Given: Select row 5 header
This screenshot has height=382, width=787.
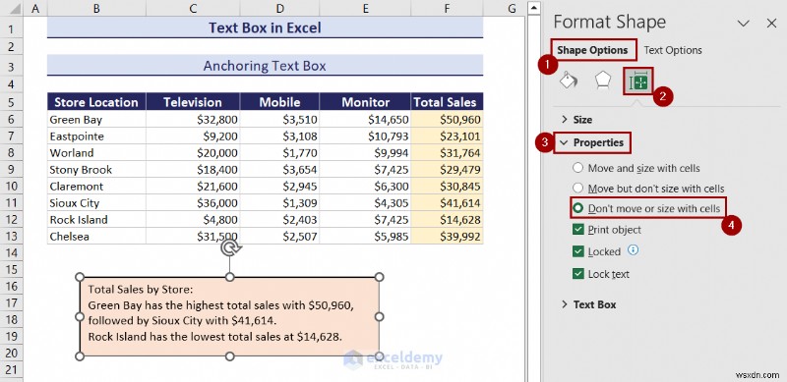Looking at the screenshot, I should 12,102.
